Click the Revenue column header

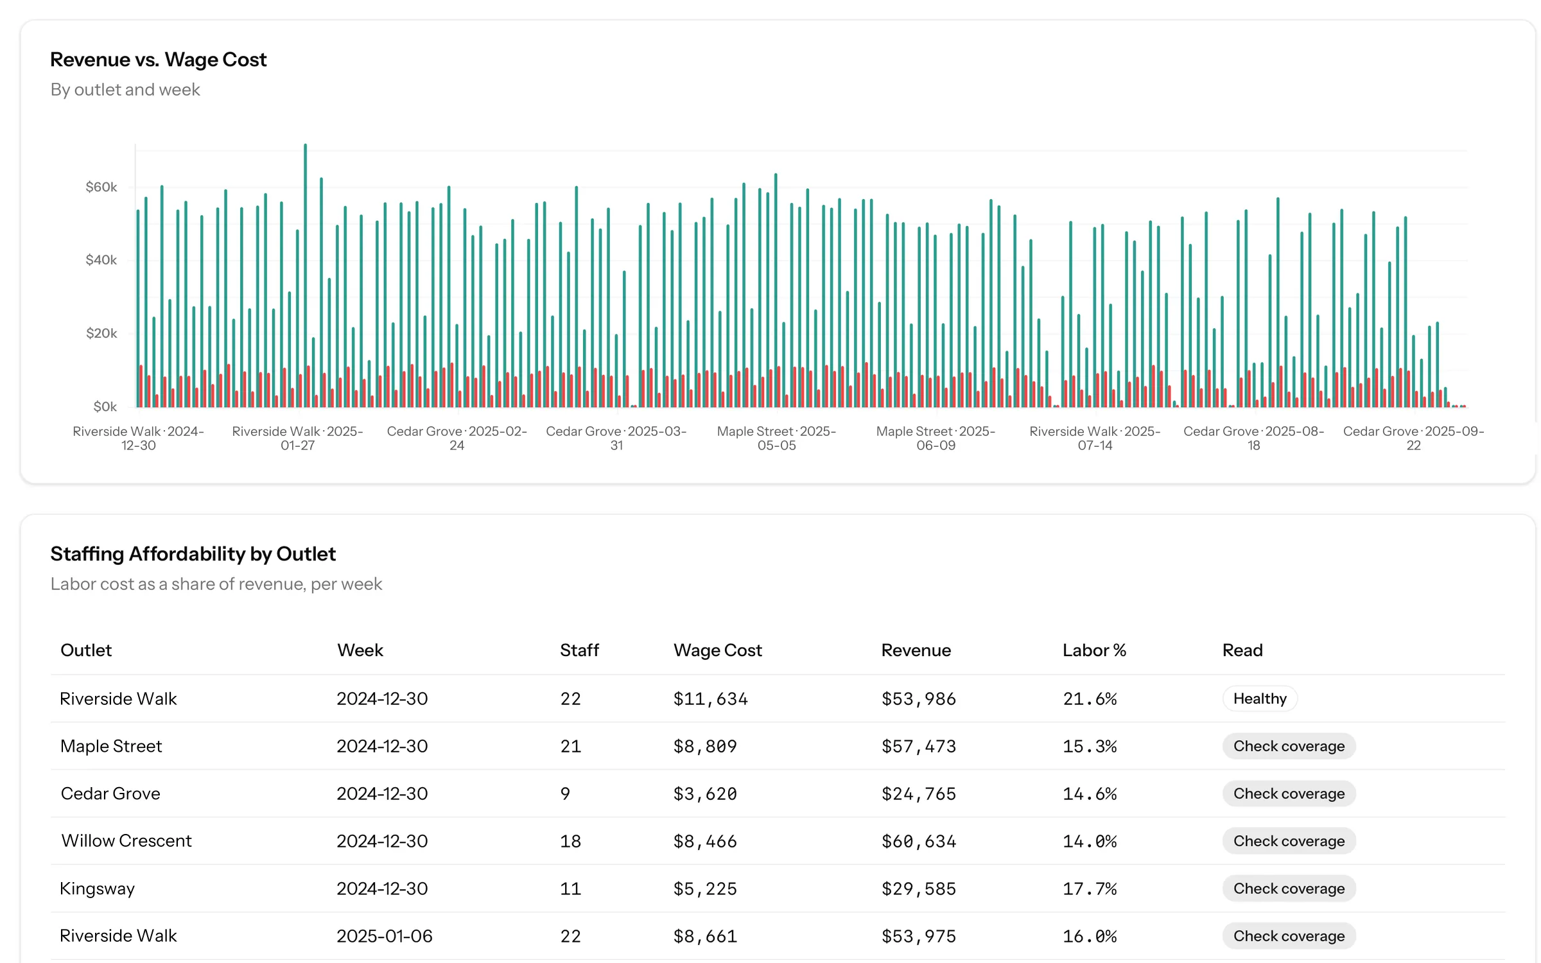pos(916,650)
